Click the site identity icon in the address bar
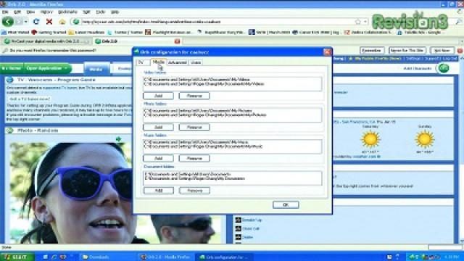 [76, 22]
